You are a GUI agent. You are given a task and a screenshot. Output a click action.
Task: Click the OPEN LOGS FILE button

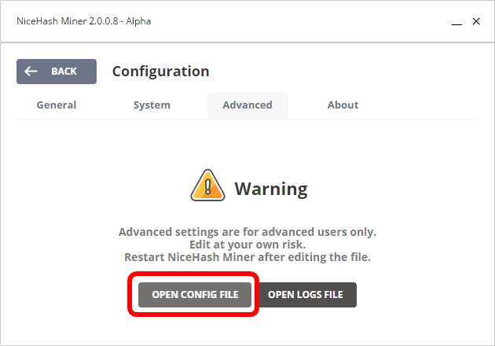coord(306,295)
